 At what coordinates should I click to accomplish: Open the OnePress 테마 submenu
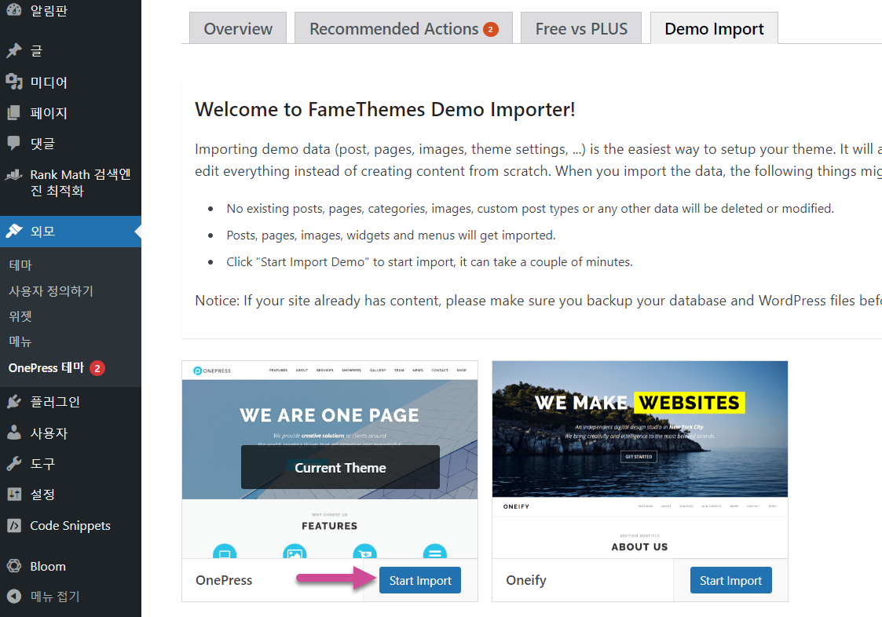(x=46, y=368)
